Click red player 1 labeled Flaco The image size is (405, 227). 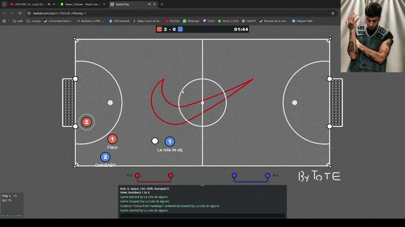pyautogui.click(x=112, y=139)
